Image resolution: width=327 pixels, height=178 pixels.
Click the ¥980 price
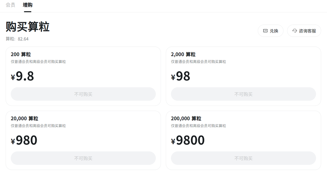pos(24,140)
